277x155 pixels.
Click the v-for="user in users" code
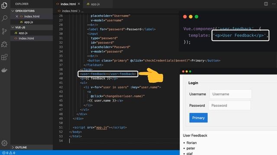[x=110, y=87]
